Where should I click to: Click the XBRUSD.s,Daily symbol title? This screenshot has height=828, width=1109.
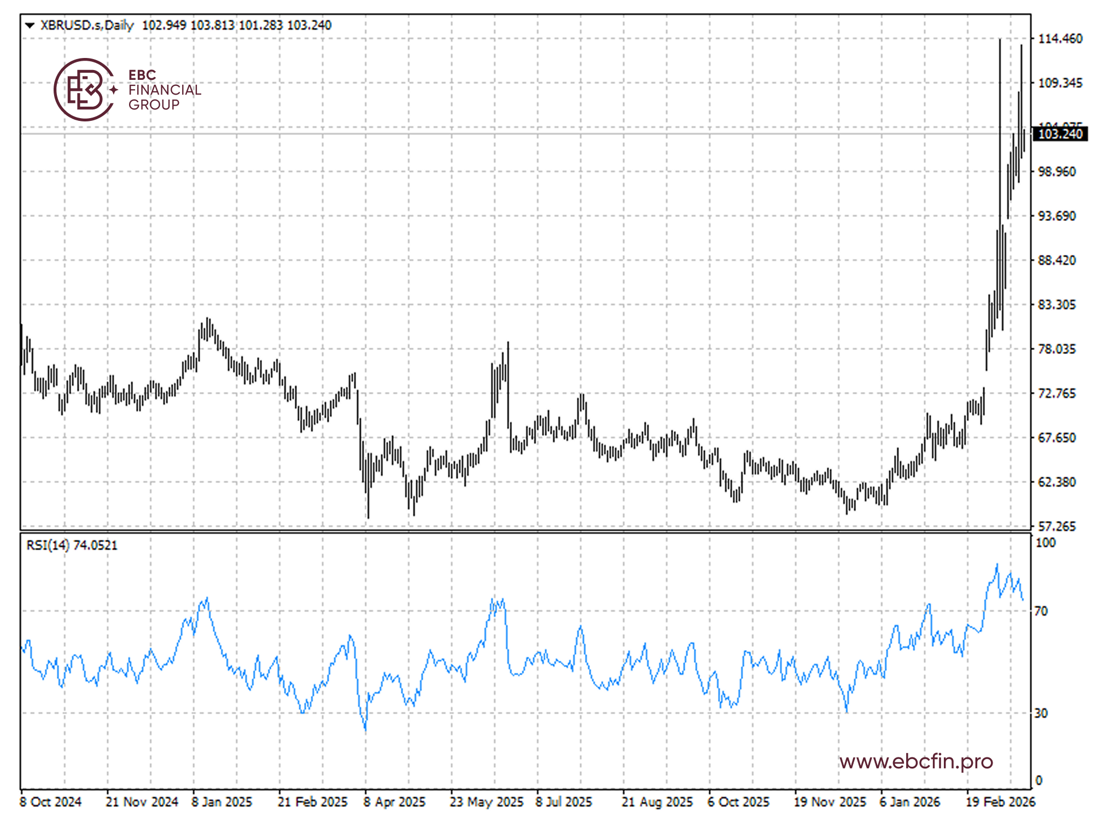pyautogui.click(x=87, y=25)
